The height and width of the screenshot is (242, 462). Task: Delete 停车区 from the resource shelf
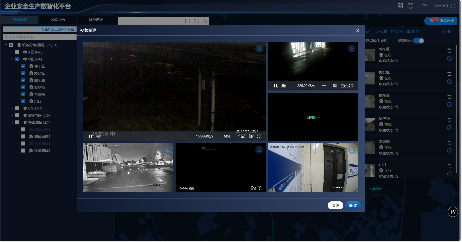[449, 51]
